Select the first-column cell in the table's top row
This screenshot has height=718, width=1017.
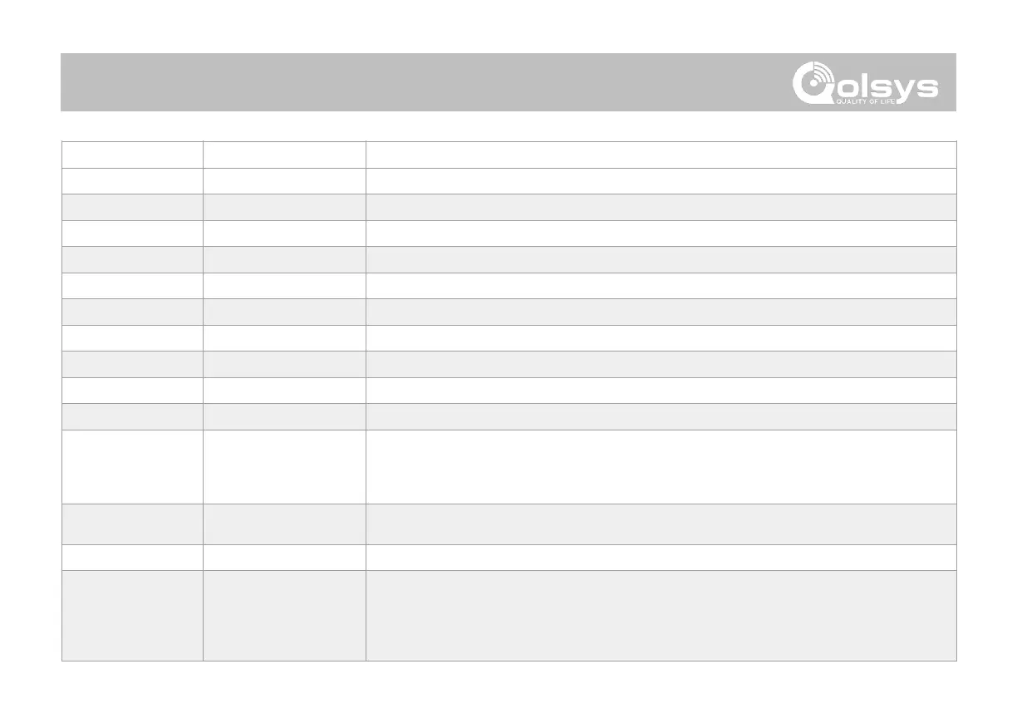[132, 155]
